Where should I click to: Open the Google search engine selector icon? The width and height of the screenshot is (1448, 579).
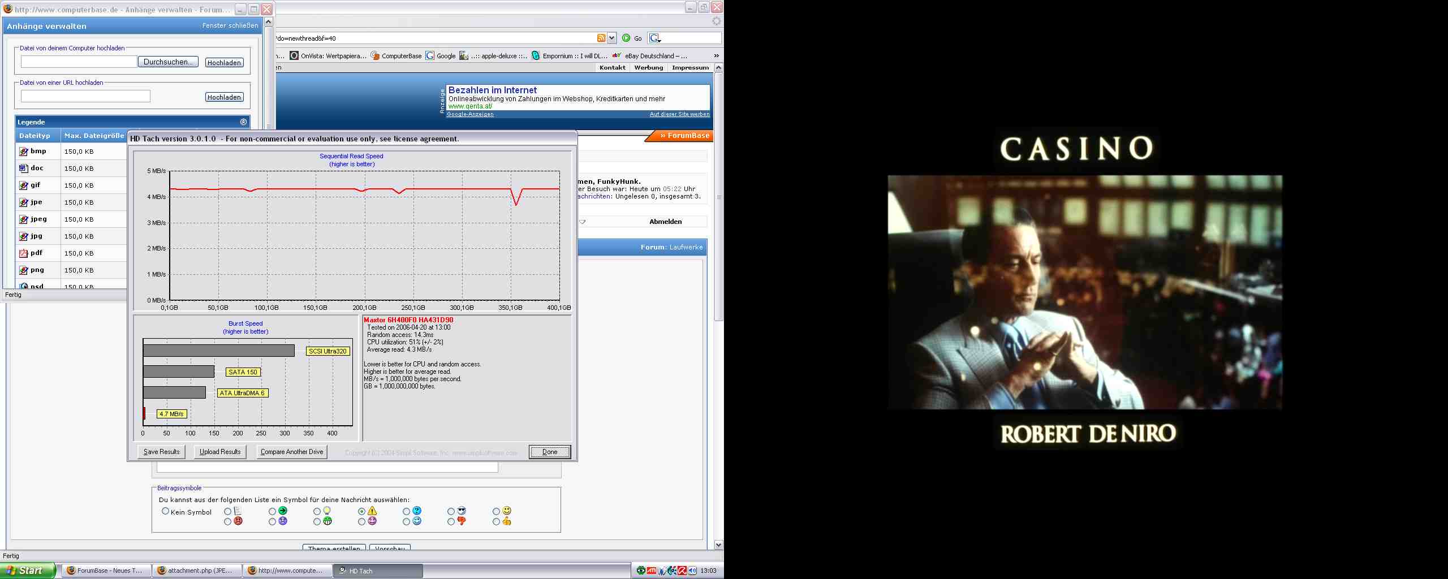click(655, 38)
